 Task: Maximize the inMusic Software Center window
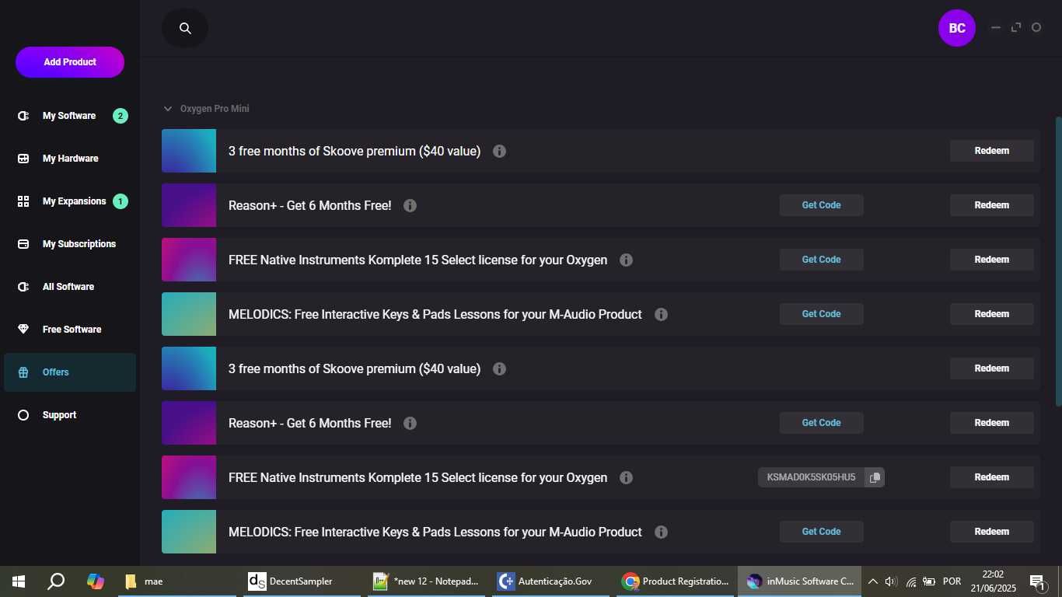1016,28
